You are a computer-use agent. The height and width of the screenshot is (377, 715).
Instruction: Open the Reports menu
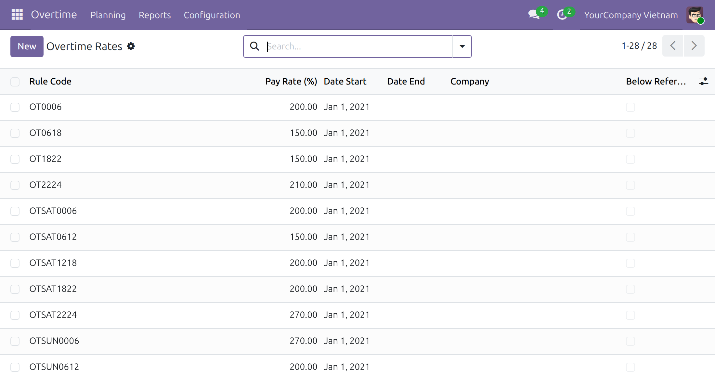[155, 15]
